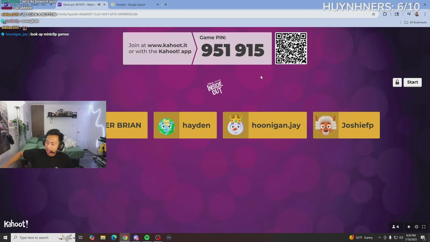Open Kahoot game settings gear
Image resolution: width=430 pixels, height=242 pixels.
417,227
